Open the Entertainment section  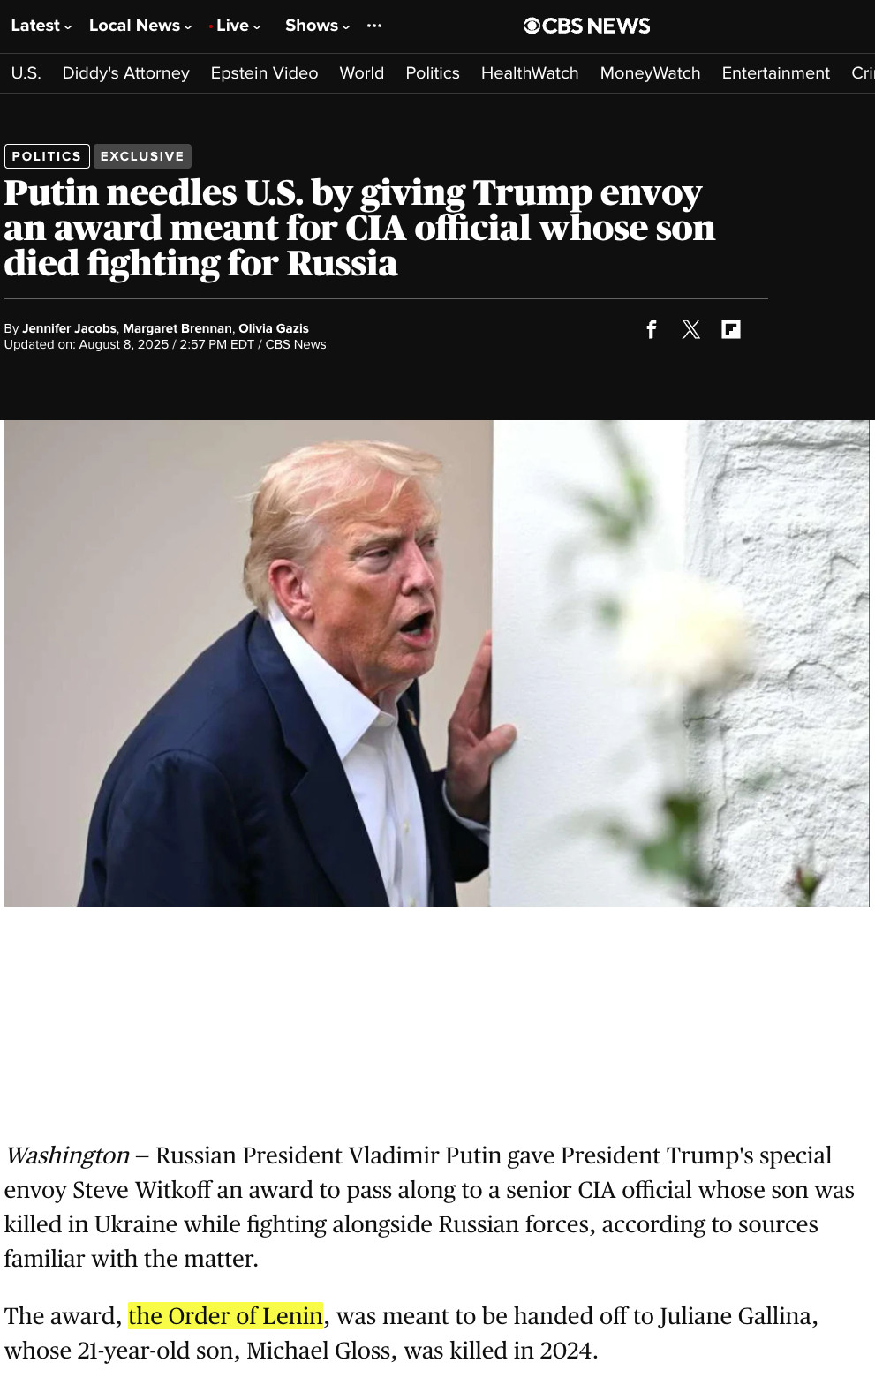click(x=775, y=73)
